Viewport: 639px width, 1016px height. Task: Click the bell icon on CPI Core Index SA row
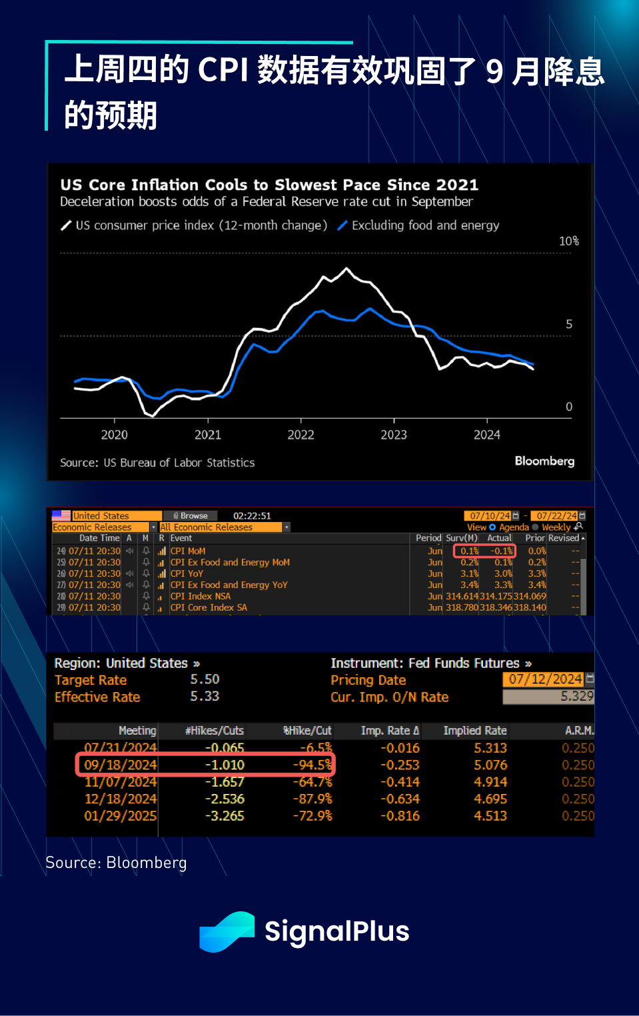[146, 608]
